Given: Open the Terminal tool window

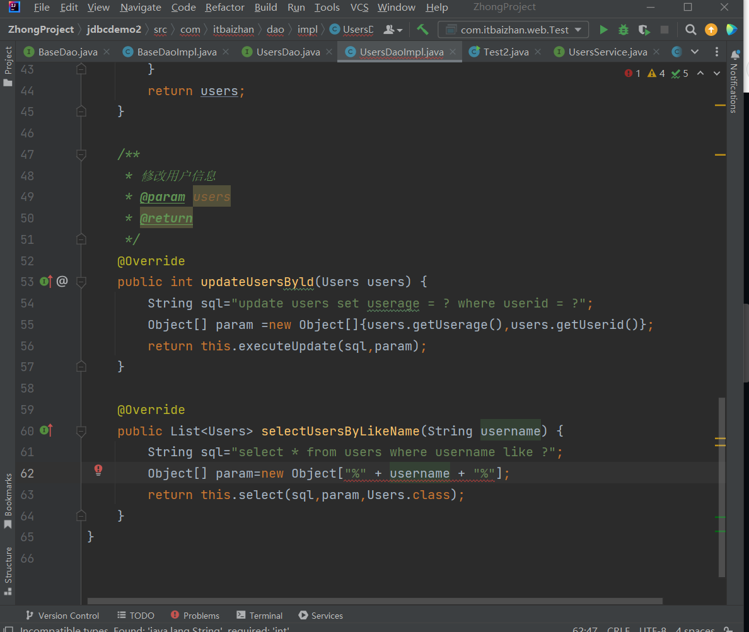Looking at the screenshot, I should (259, 615).
